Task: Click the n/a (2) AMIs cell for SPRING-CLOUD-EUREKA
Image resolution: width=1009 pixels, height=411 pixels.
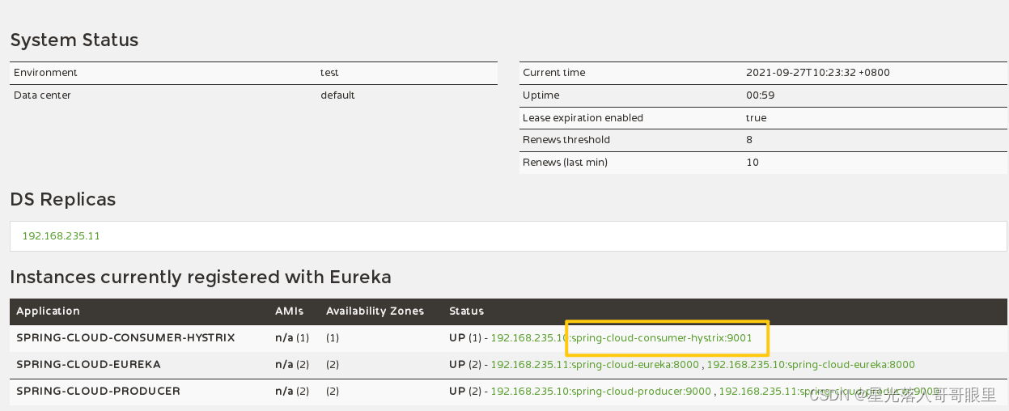Action: pos(292,365)
